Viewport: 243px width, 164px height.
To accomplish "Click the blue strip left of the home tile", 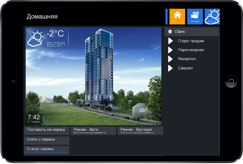I will coord(166,16).
